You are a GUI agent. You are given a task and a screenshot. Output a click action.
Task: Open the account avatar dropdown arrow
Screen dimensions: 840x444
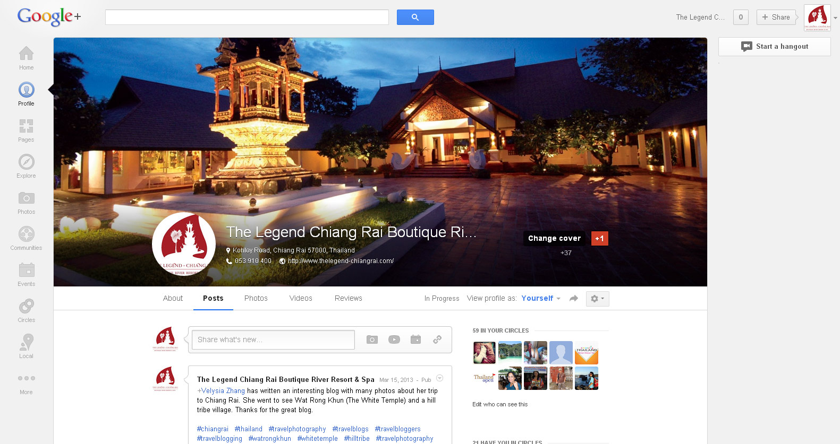coord(835,18)
